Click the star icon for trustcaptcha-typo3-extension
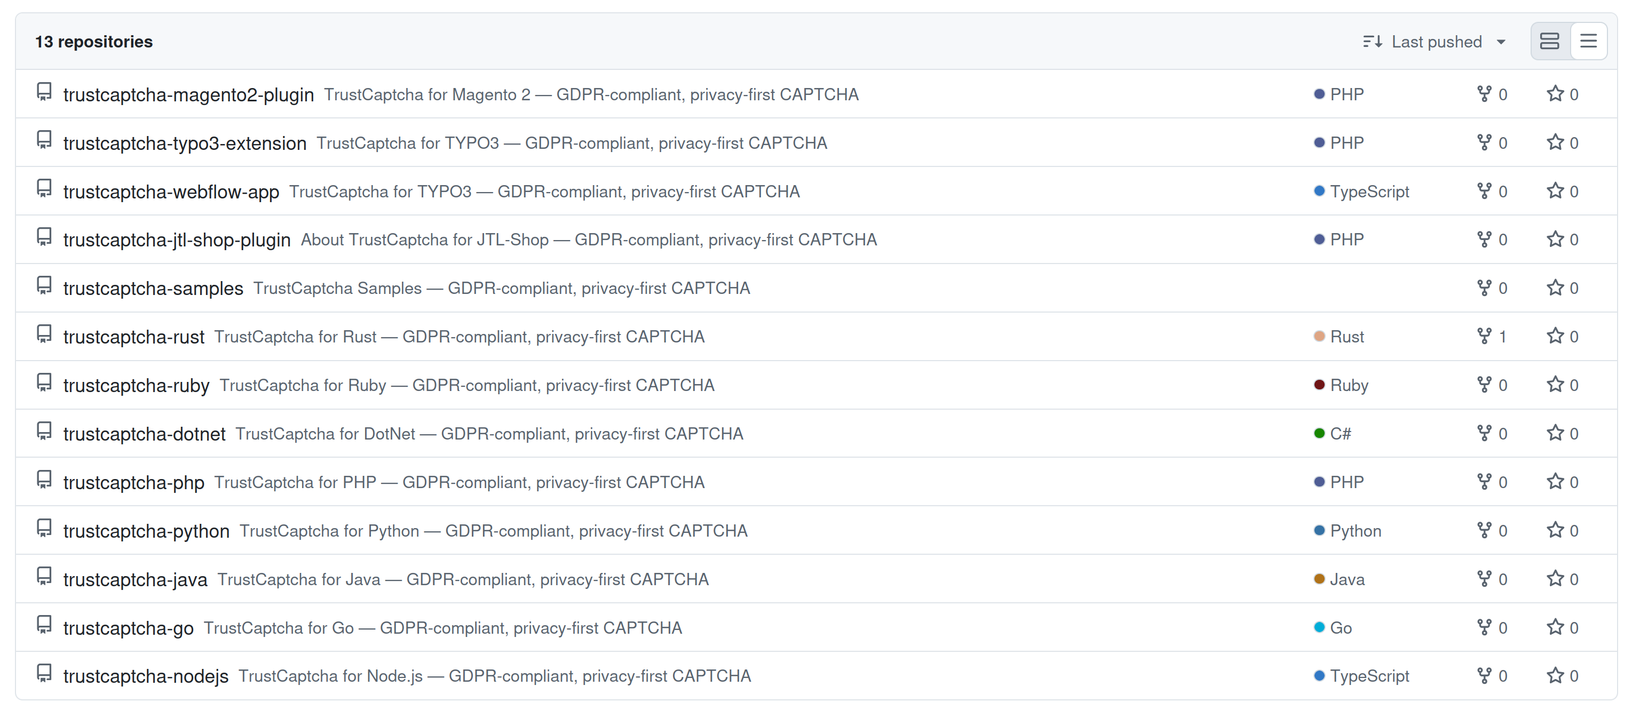 [x=1555, y=142]
